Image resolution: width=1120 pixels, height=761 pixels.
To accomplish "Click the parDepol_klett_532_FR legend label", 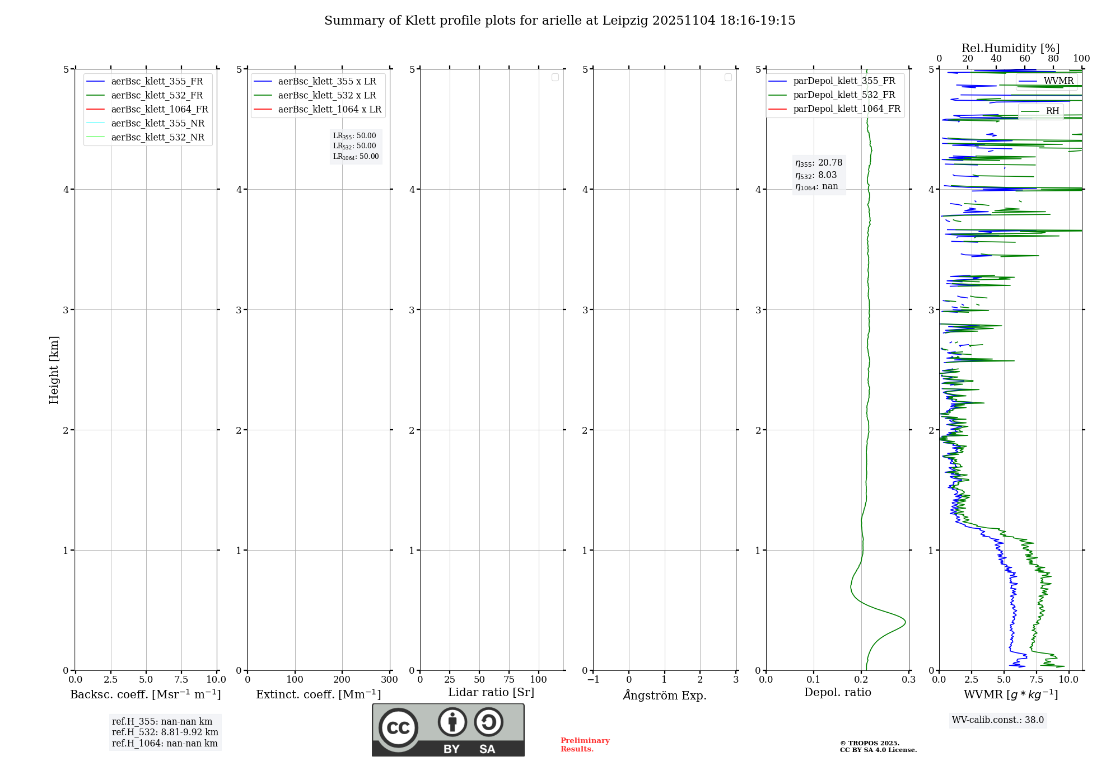I will click(x=844, y=95).
